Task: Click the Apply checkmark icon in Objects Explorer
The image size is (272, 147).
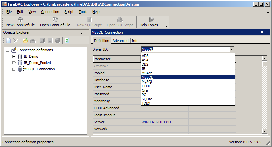Action: (50, 41)
